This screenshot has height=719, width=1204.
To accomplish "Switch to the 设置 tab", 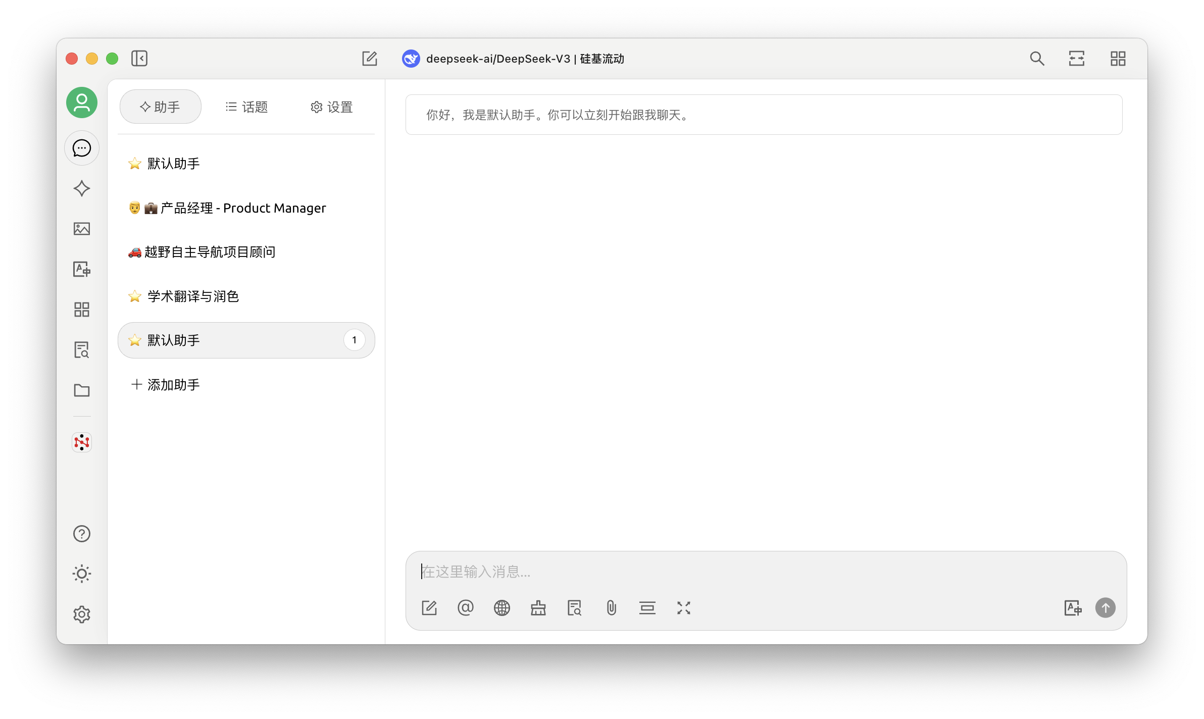I will [x=331, y=107].
